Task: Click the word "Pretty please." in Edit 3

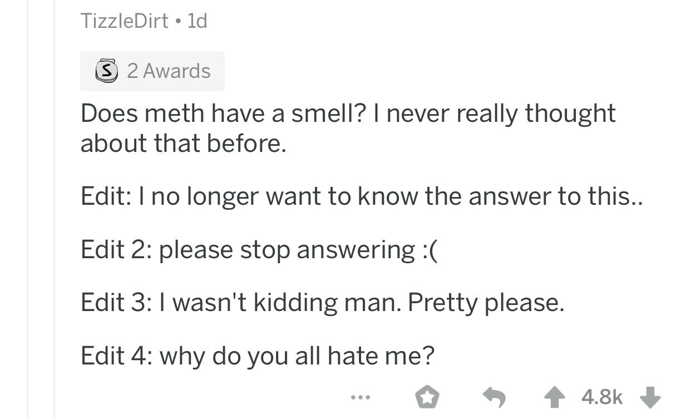Action: pos(486,302)
